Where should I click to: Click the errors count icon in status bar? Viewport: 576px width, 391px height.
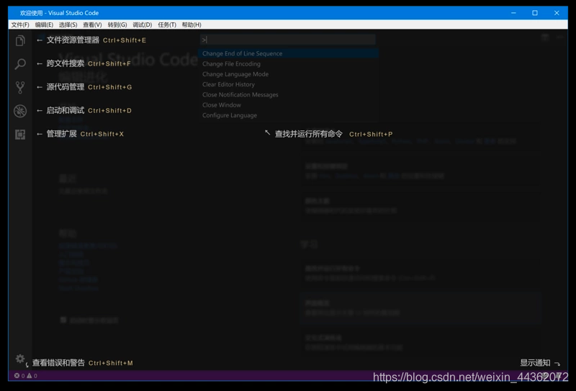(17, 376)
